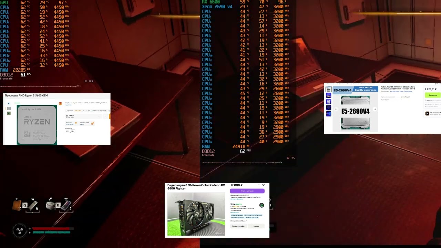Click the seller name Хоом on RX 6600 listing
Viewport: 441px width, 248px height.
tap(233, 204)
